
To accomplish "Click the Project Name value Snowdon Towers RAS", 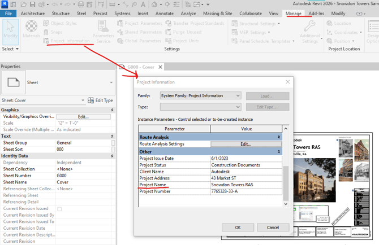I will click(x=232, y=185).
